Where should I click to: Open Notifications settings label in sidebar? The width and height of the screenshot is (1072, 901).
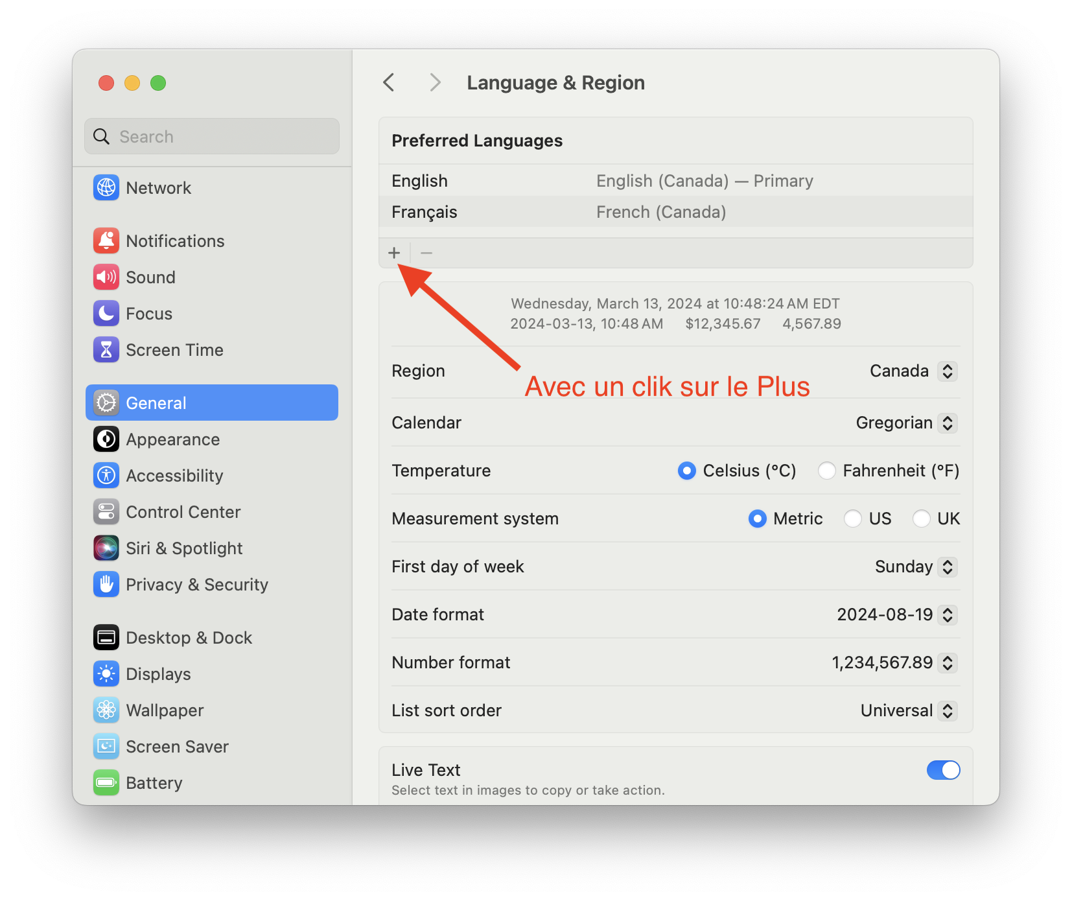[x=176, y=241]
